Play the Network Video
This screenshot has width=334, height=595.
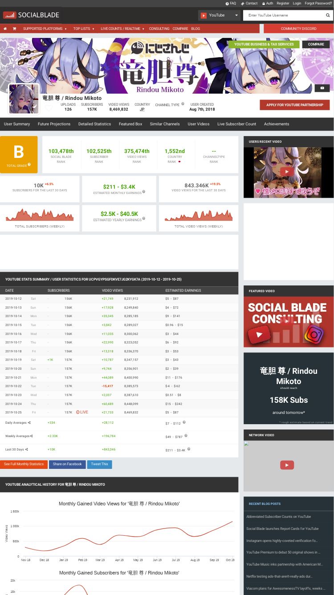pos(287,465)
